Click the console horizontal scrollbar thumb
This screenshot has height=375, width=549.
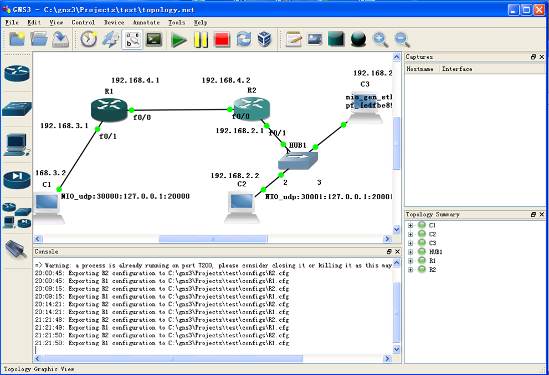coord(173,358)
